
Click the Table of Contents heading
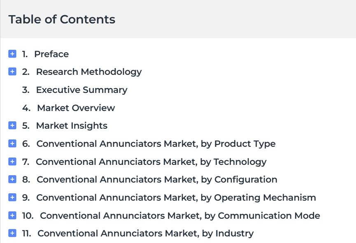(62, 19)
